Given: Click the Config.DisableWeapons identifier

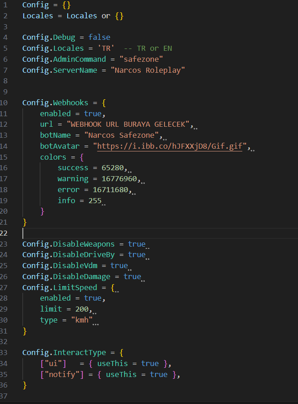Looking at the screenshot, I should click(x=69, y=244).
